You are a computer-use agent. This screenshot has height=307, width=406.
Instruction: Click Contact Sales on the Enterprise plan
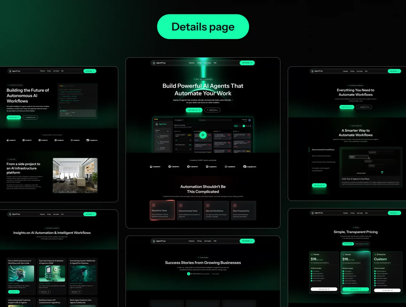pyautogui.click(x=387, y=290)
